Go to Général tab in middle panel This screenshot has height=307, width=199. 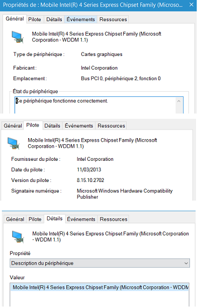click(x=13, y=126)
